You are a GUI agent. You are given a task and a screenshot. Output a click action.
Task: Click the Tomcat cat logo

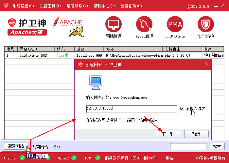point(76,32)
